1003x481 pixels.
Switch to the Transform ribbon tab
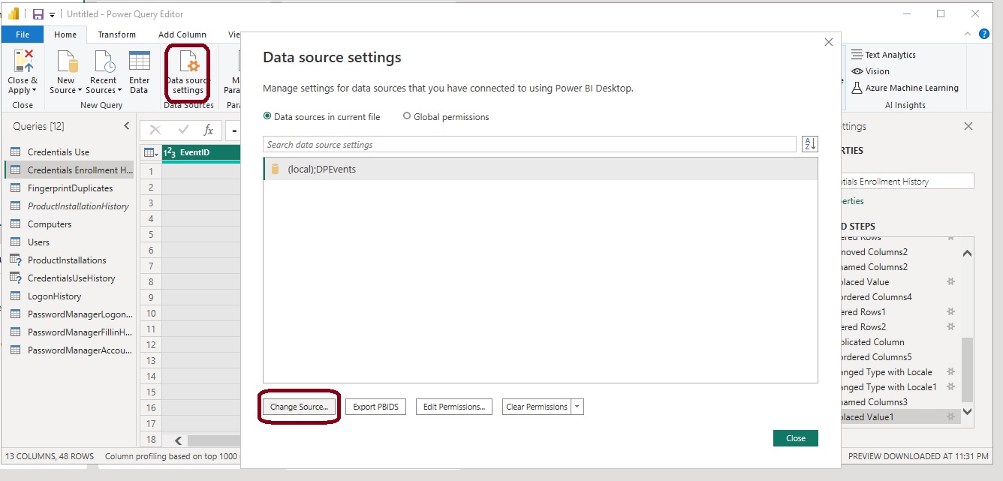(x=116, y=35)
